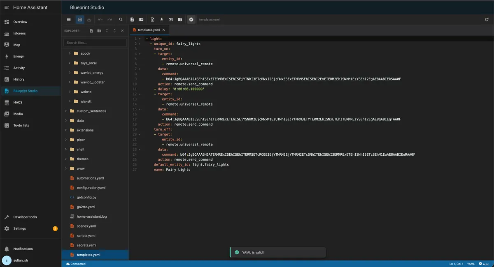
Task: Undo the last edit
Action: coord(100,19)
